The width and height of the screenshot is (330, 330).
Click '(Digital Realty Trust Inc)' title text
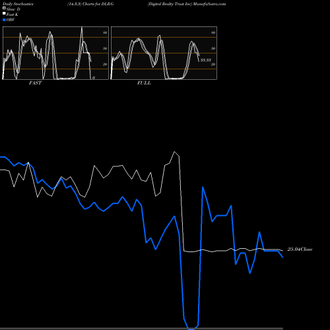click(170, 4)
